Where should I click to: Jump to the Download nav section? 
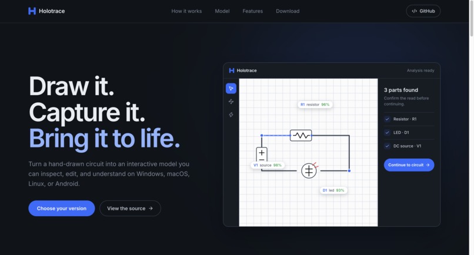288,11
